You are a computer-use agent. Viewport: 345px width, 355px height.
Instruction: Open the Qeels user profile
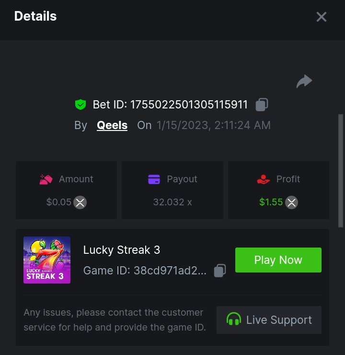pyautogui.click(x=112, y=126)
